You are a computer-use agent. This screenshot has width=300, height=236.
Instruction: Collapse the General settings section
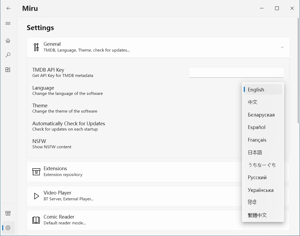282,47
